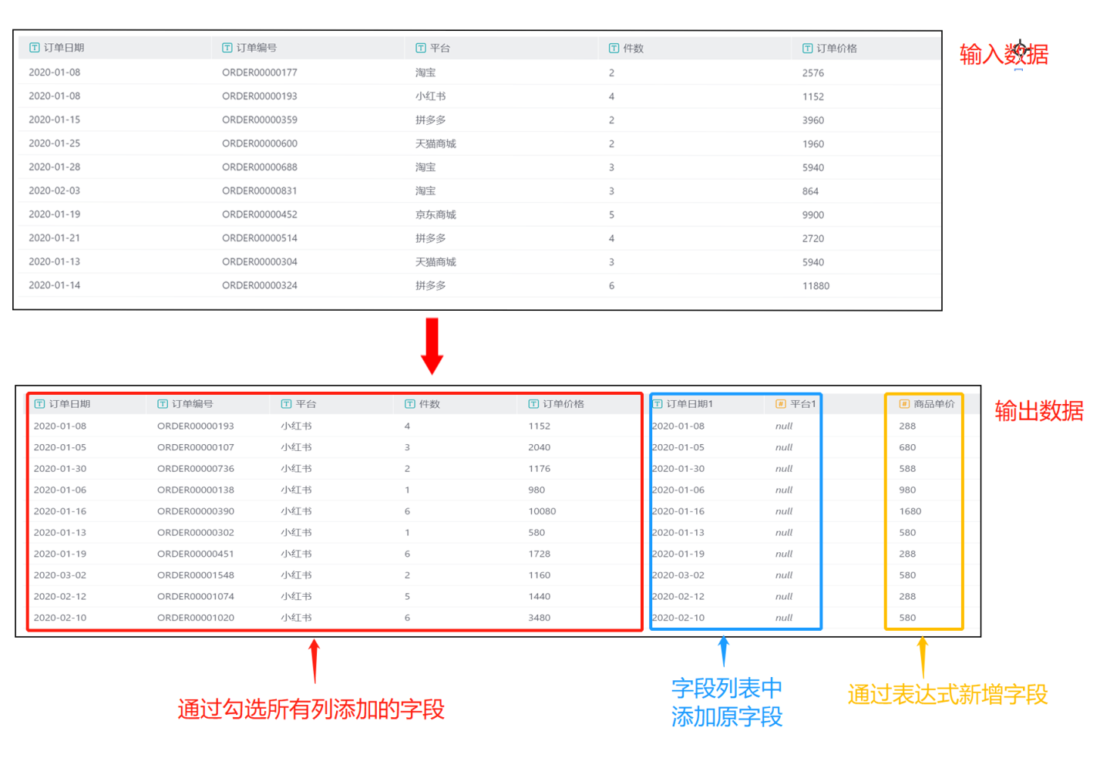Click the numeric # icon beside 商品单价

[904, 404]
